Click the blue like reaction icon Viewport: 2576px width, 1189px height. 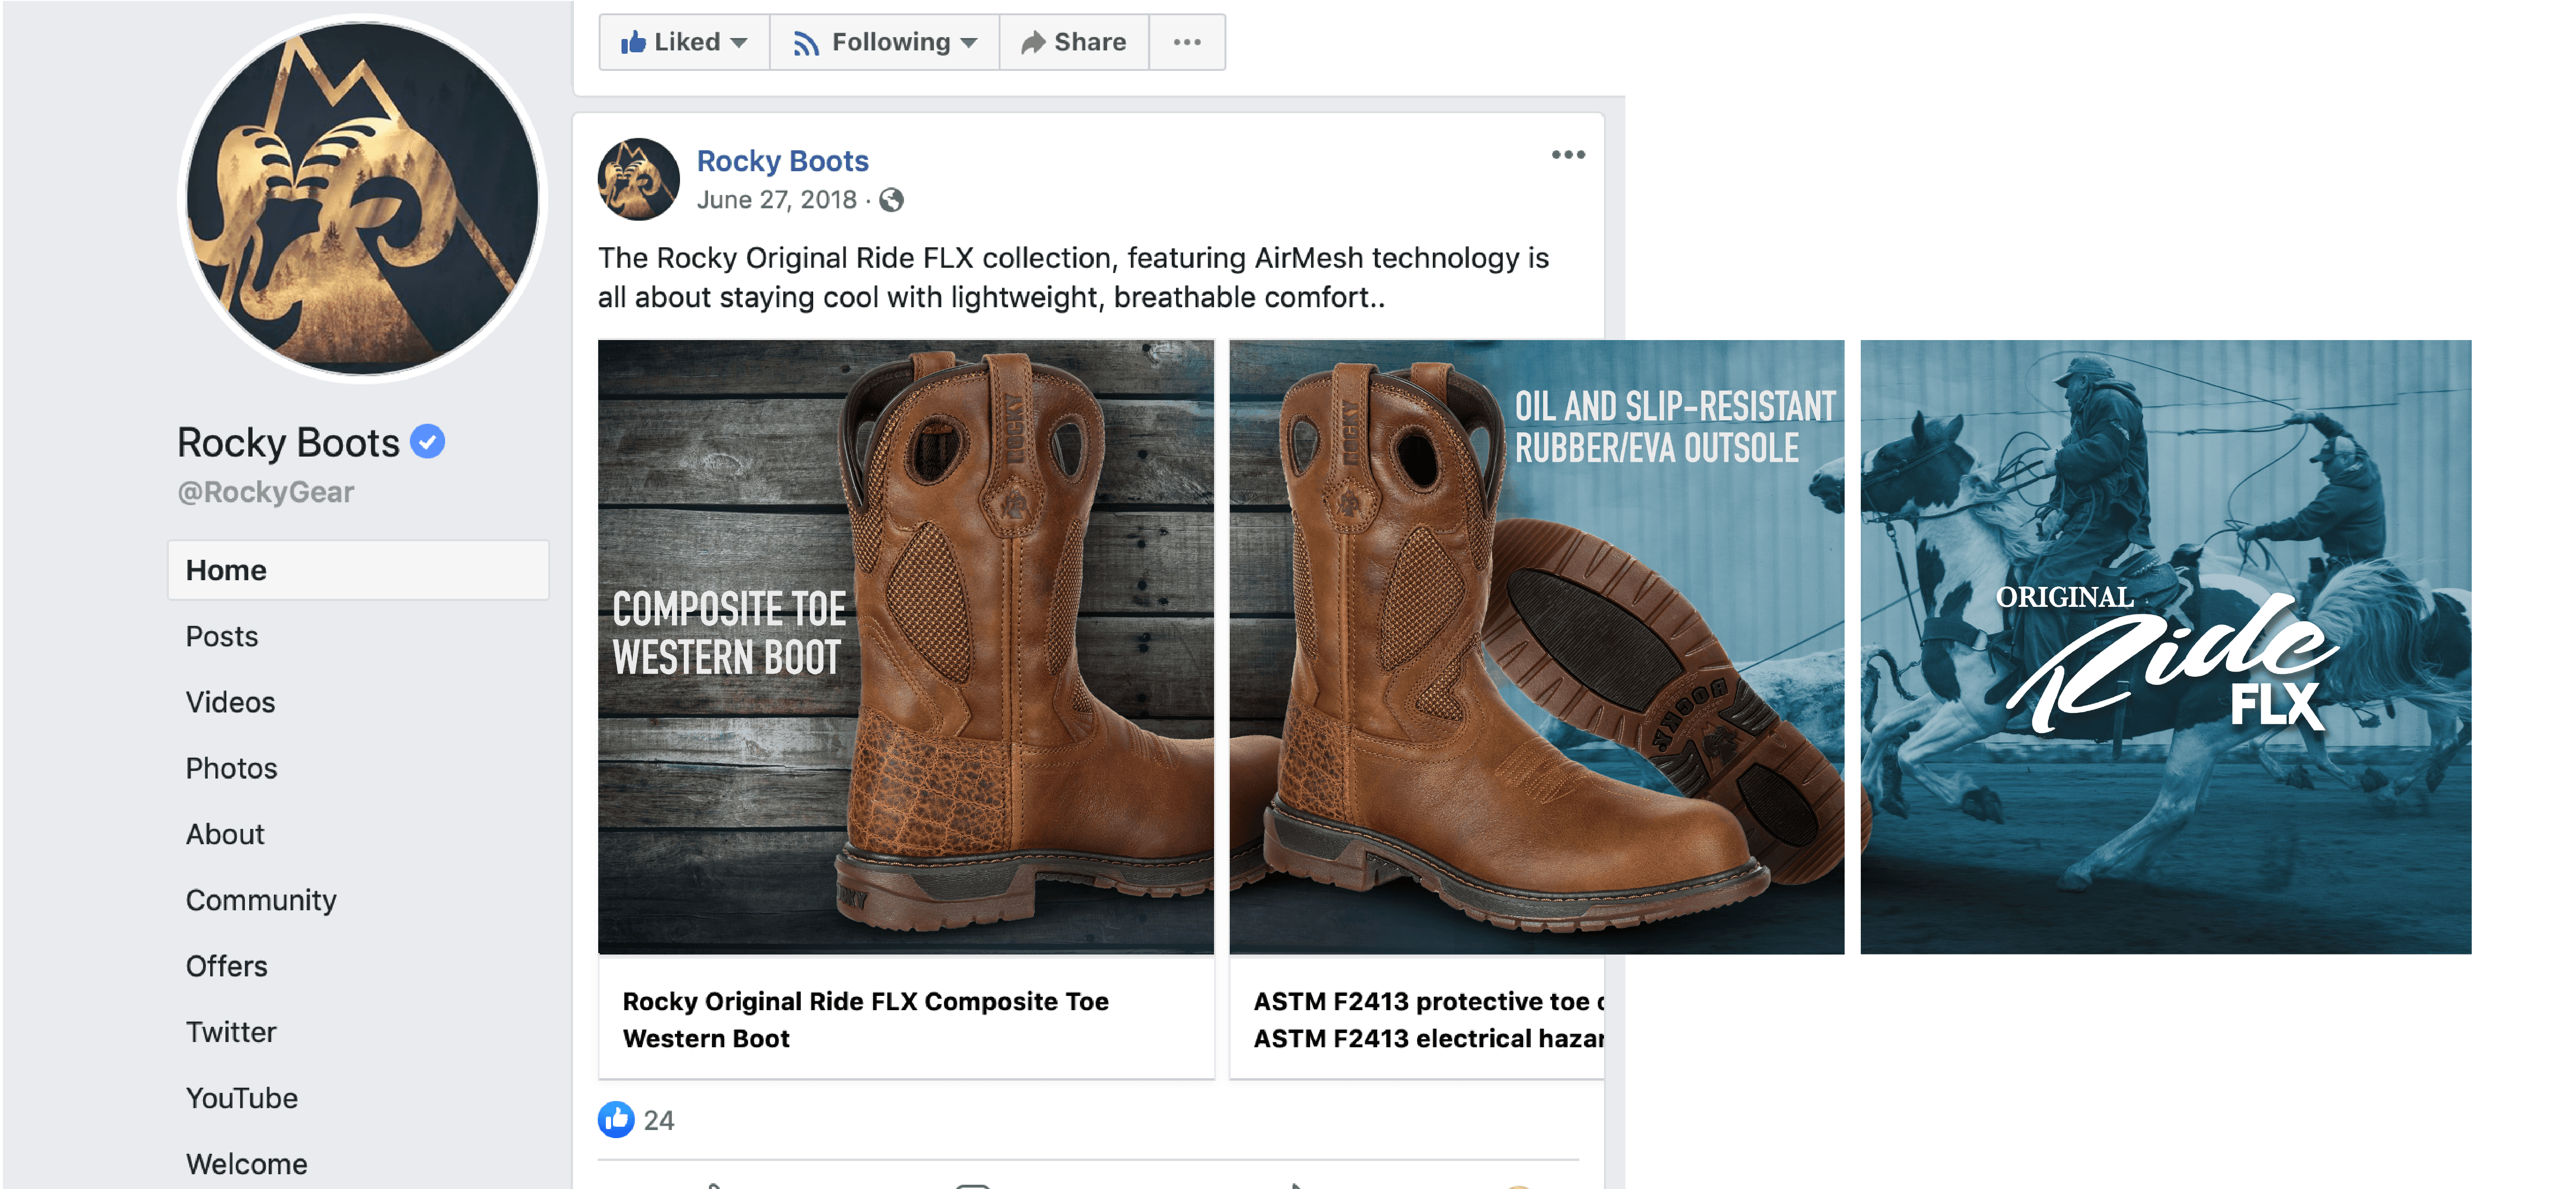tap(616, 1119)
